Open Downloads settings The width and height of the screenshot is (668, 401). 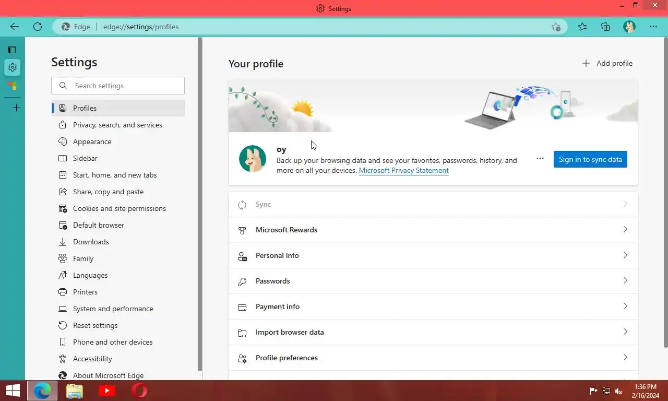pos(118,242)
